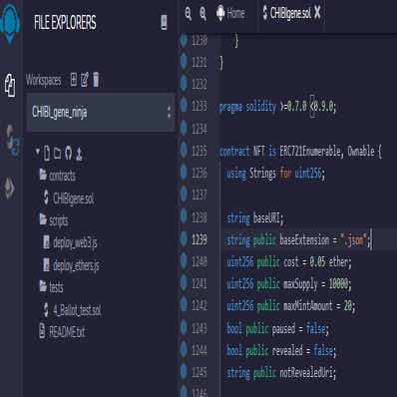Click 'paused' variable on line 1243
This screenshot has width=397, height=397.
click(x=283, y=329)
